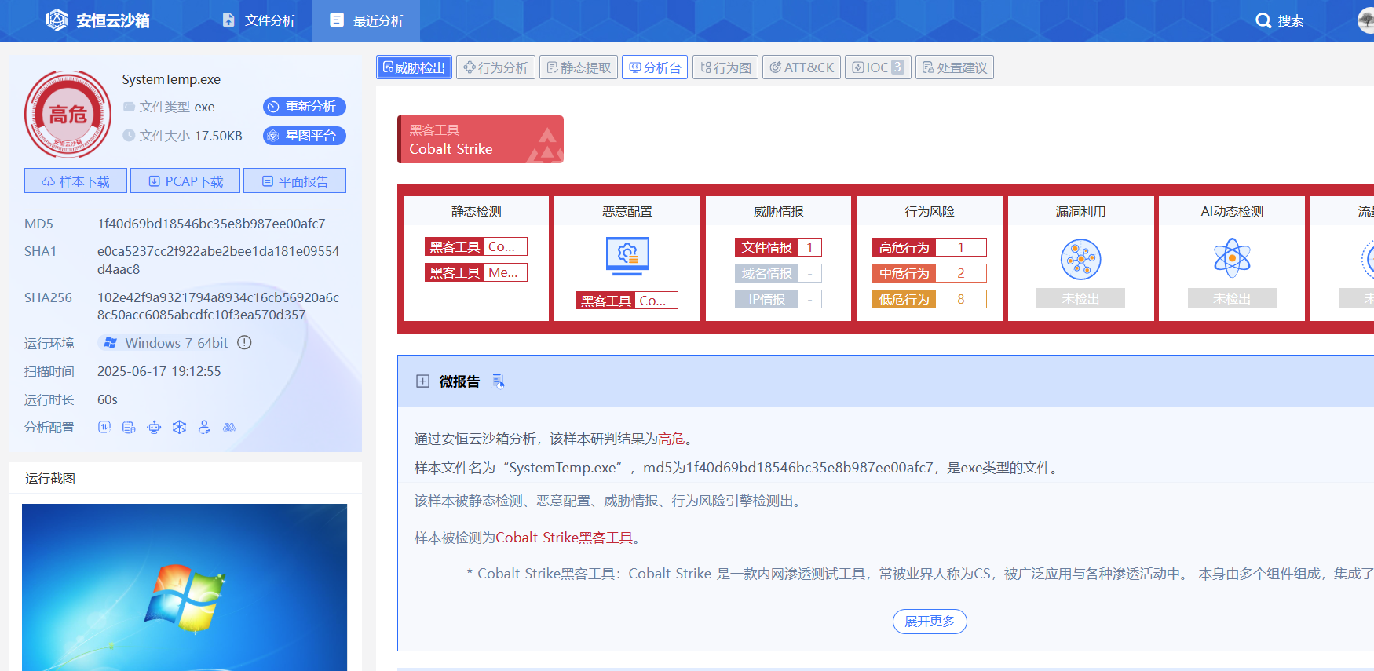Open the 最近分析 menu
Image resolution: width=1374 pixels, height=671 pixels.
366,20
